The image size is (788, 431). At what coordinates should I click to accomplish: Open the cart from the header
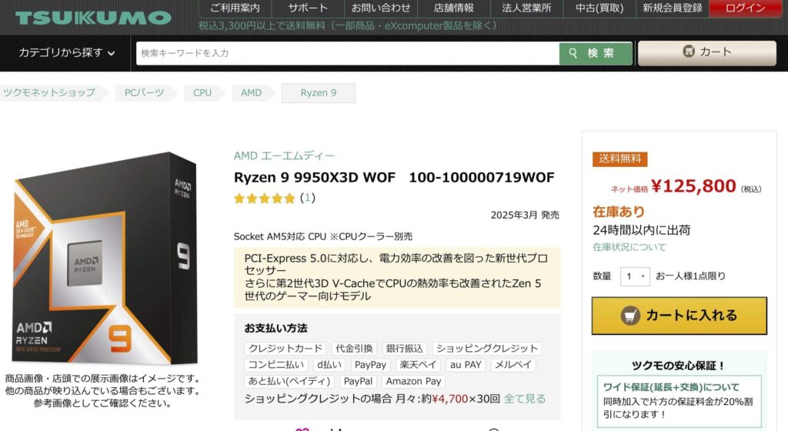706,52
